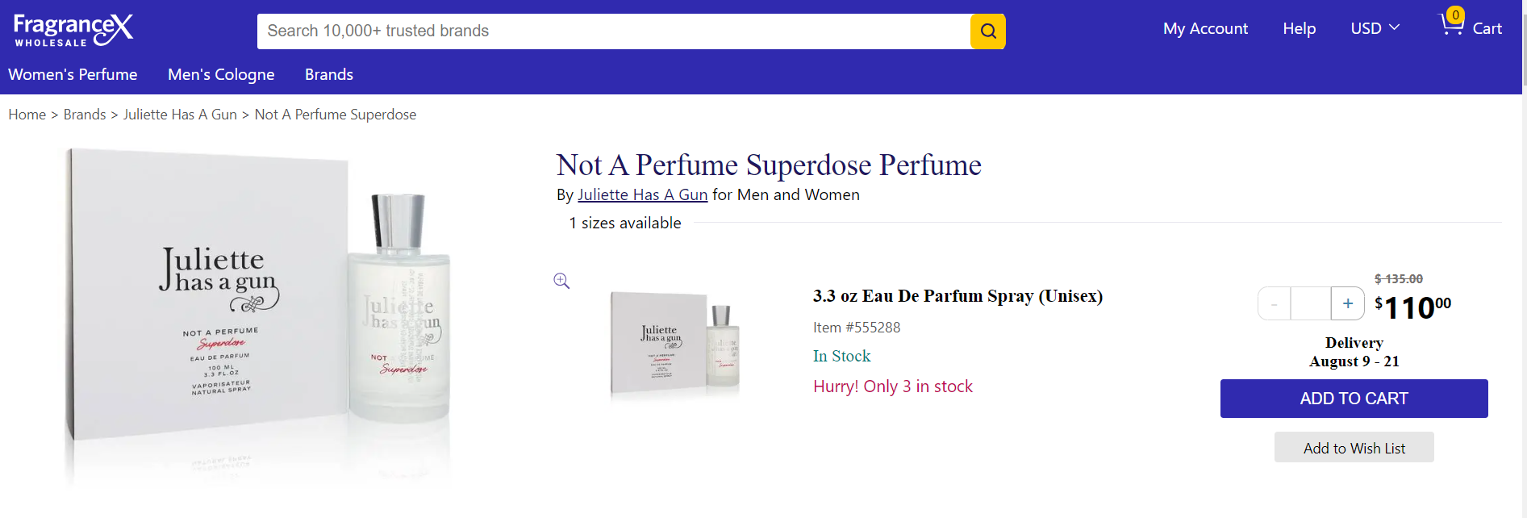Image resolution: width=1527 pixels, height=518 pixels.
Task: Click the FragranceX Wholesale logo
Action: click(x=73, y=31)
